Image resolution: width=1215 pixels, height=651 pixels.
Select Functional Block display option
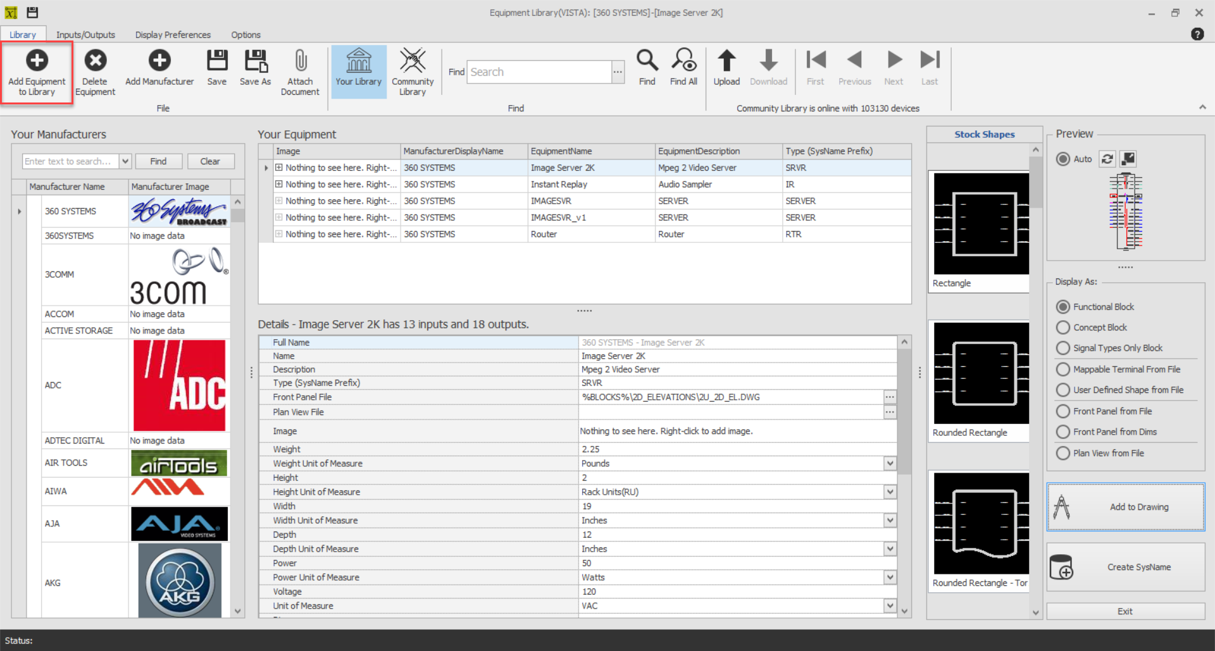pyautogui.click(x=1063, y=307)
